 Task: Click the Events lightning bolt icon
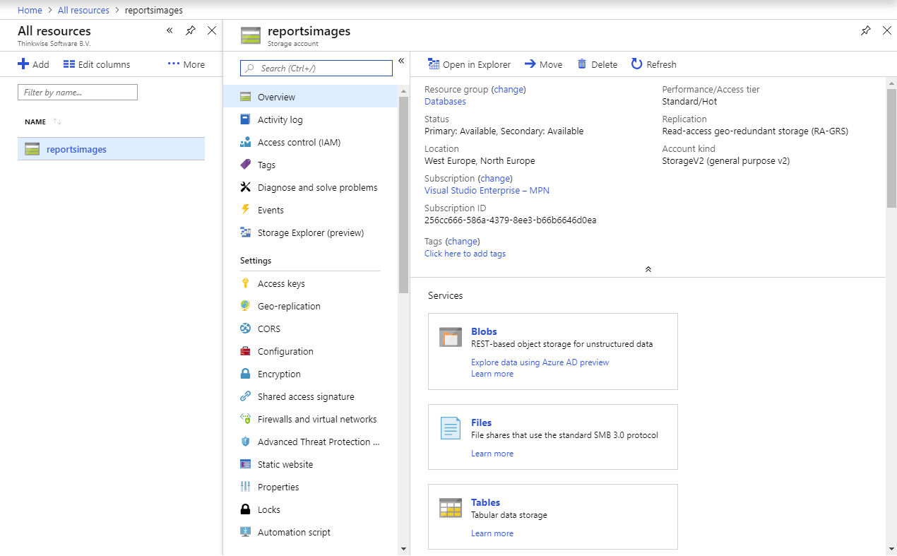pos(246,210)
